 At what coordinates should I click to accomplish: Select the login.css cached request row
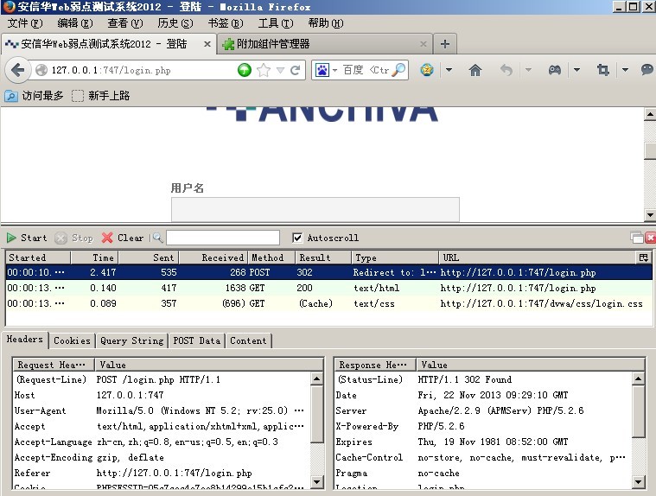[328, 303]
